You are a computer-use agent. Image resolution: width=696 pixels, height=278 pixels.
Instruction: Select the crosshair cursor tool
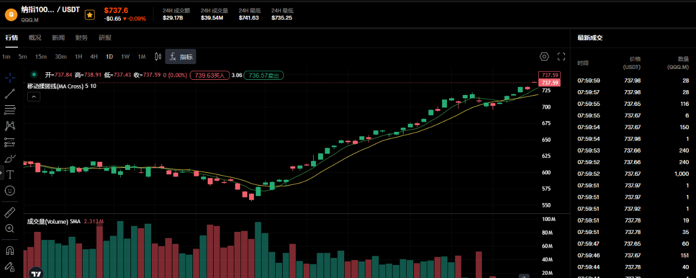coord(10,77)
